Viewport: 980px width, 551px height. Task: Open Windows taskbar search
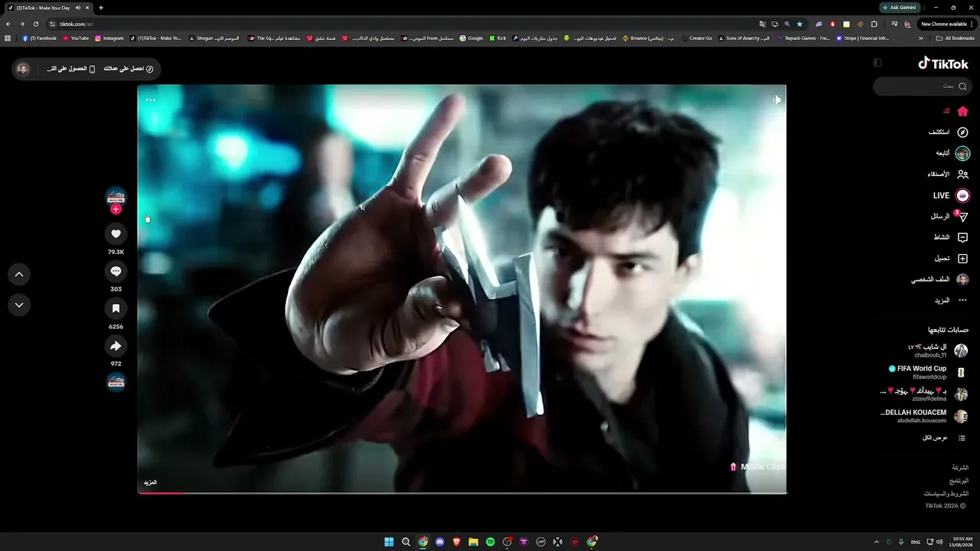click(x=406, y=542)
